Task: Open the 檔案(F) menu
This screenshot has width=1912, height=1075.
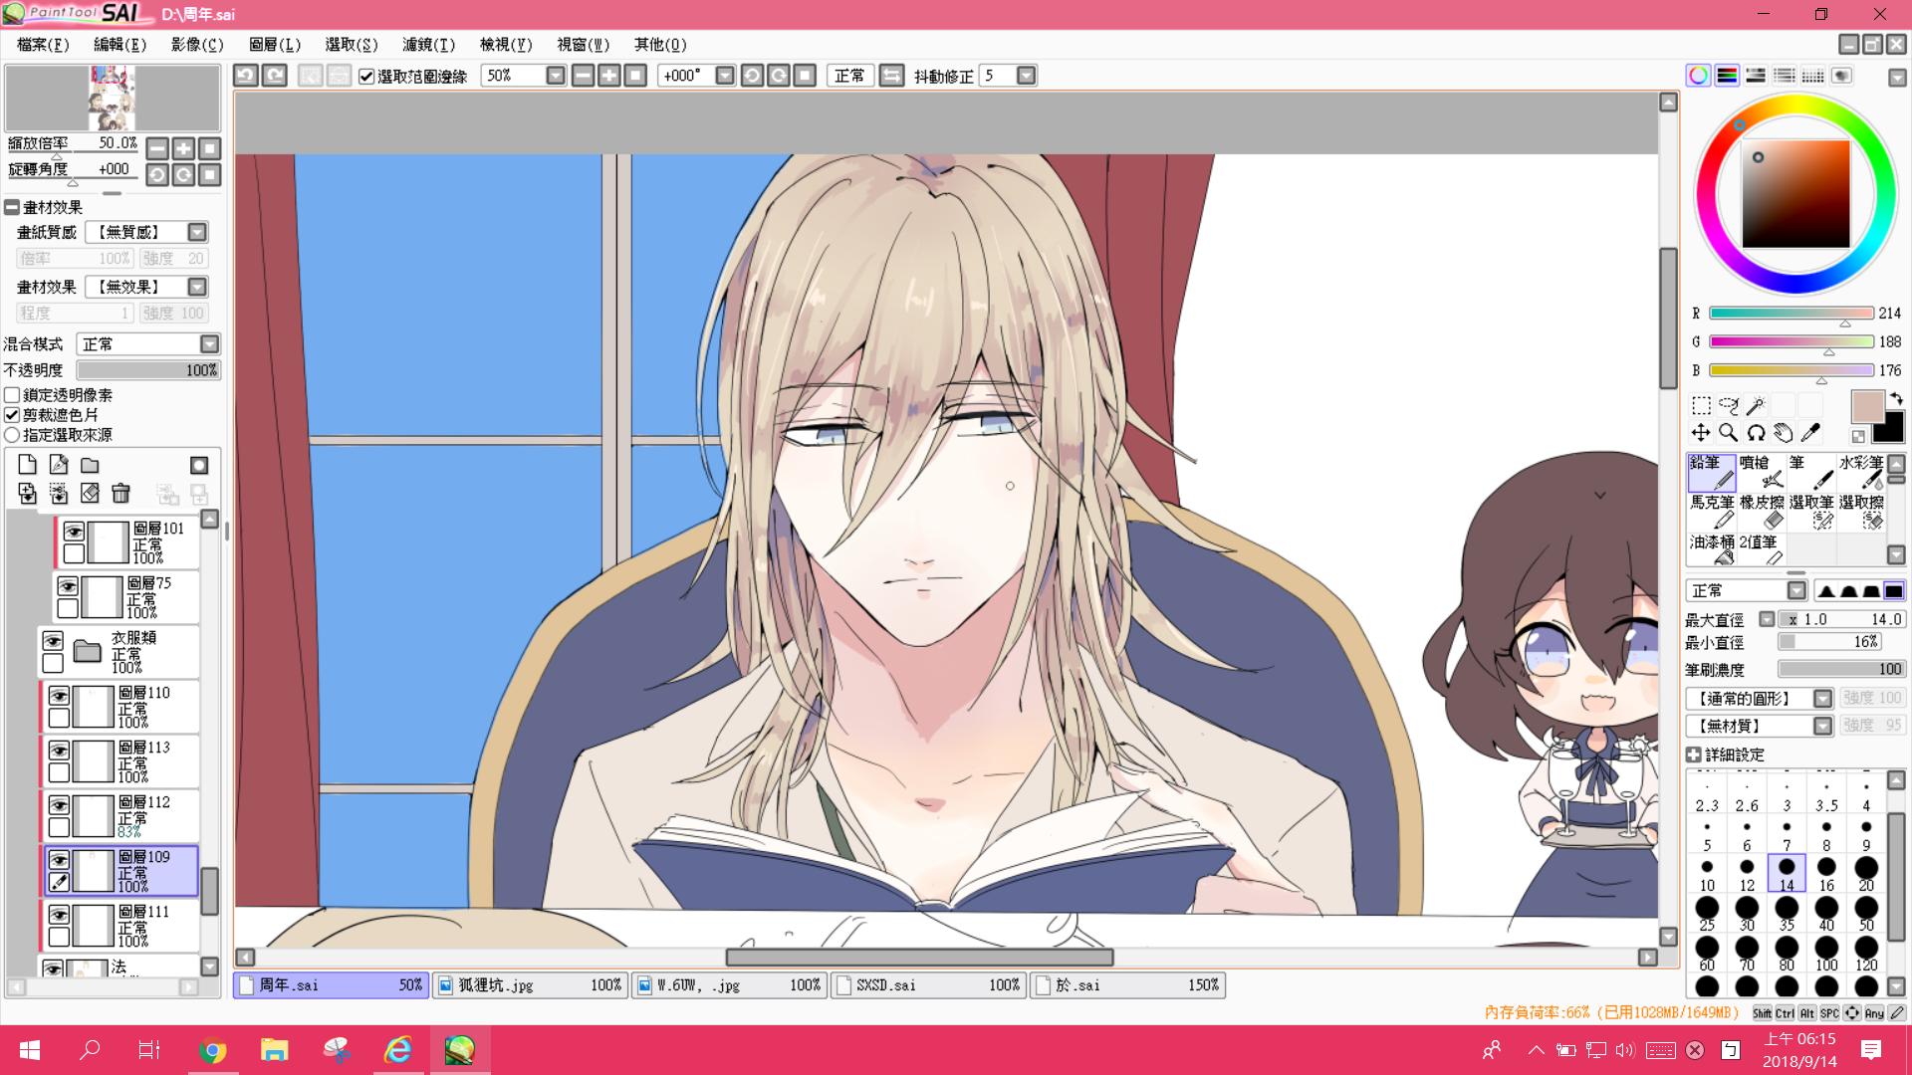Action: click(43, 45)
